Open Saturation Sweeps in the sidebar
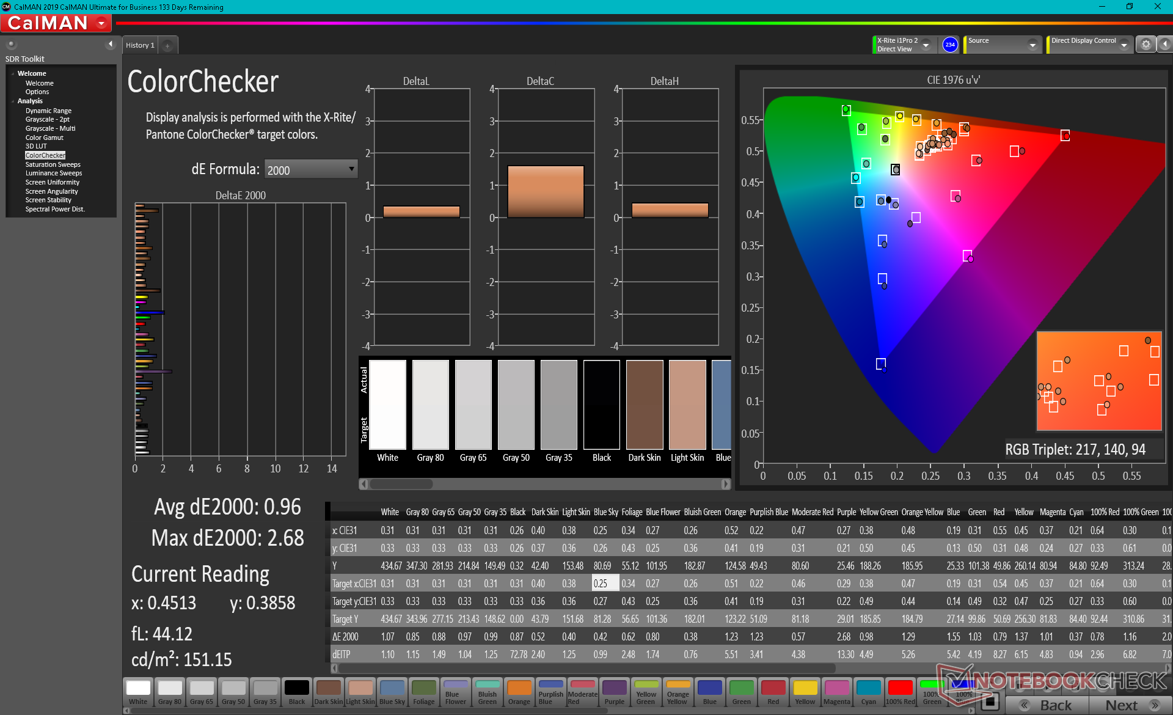The width and height of the screenshot is (1173, 715). [53, 164]
